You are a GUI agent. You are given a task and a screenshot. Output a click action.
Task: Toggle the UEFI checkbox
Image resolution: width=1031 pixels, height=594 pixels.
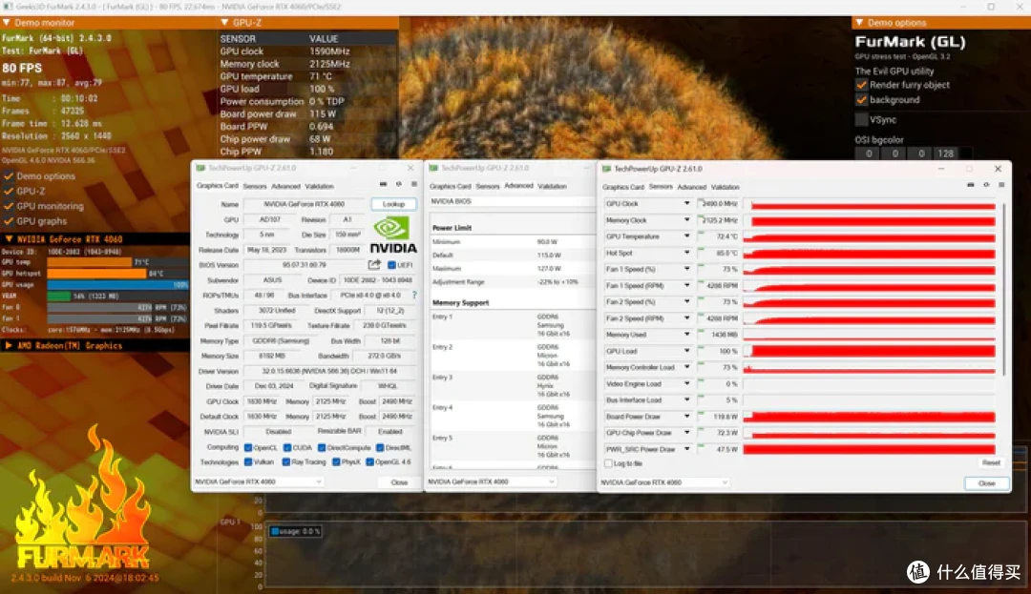pos(391,265)
